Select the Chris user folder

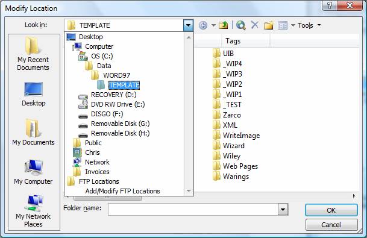(x=86, y=152)
